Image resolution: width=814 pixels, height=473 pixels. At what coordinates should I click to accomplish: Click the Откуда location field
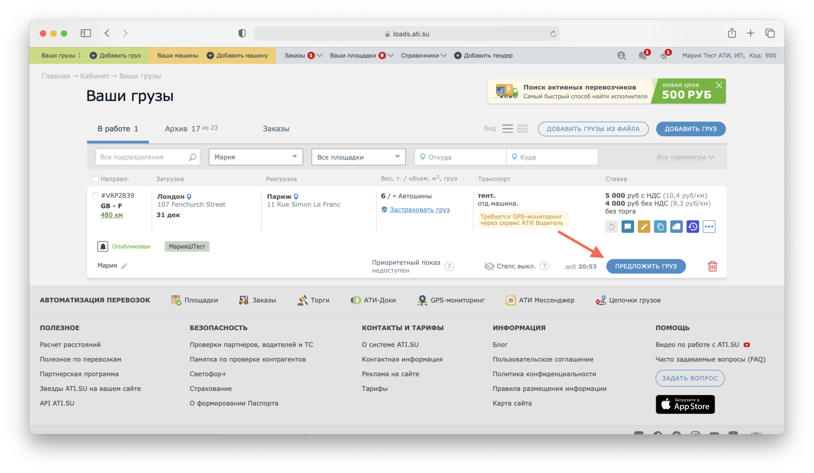click(x=460, y=157)
